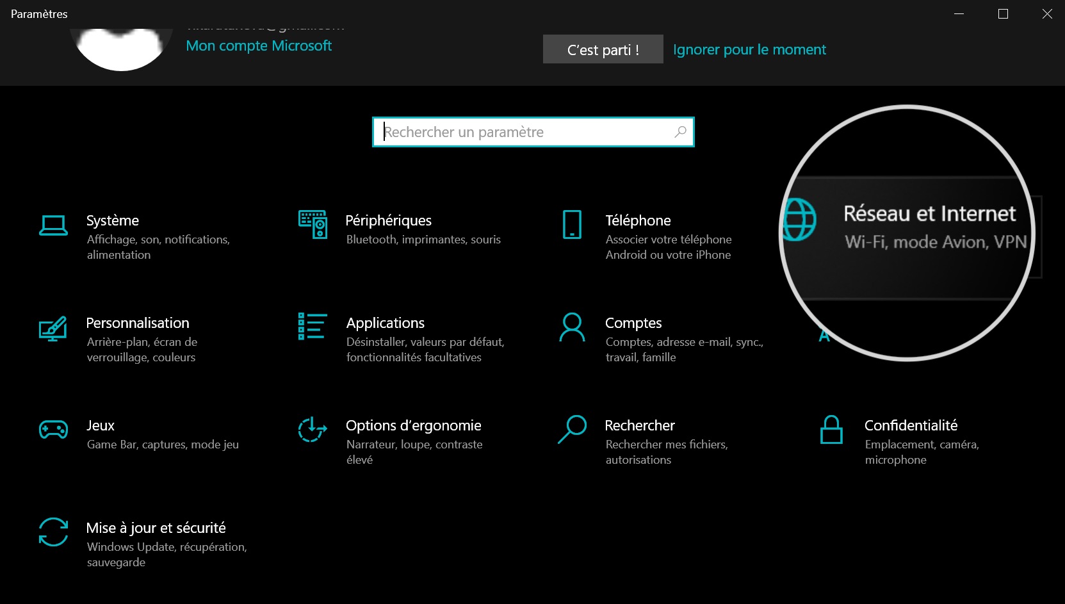
Task: Click 'Comptes, adresse e-mail, sync.' description
Action: 685,350
